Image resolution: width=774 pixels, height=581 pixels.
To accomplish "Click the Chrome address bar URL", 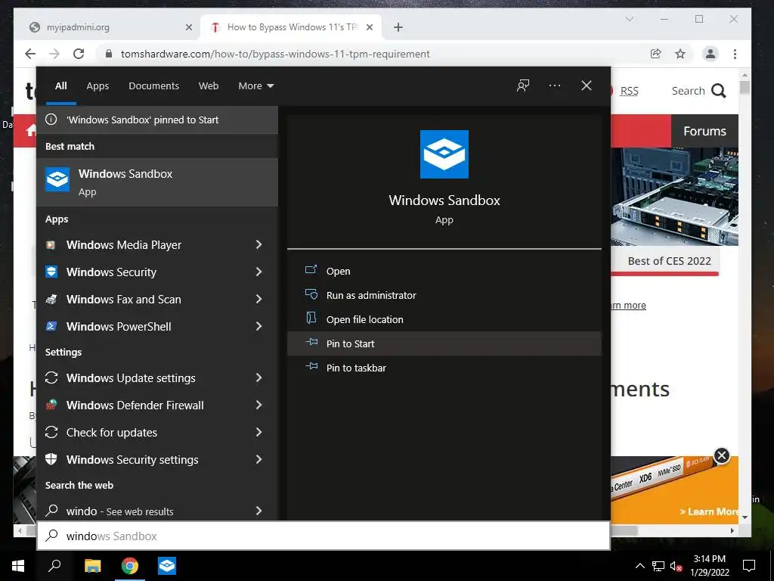I will pyautogui.click(x=275, y=54).
